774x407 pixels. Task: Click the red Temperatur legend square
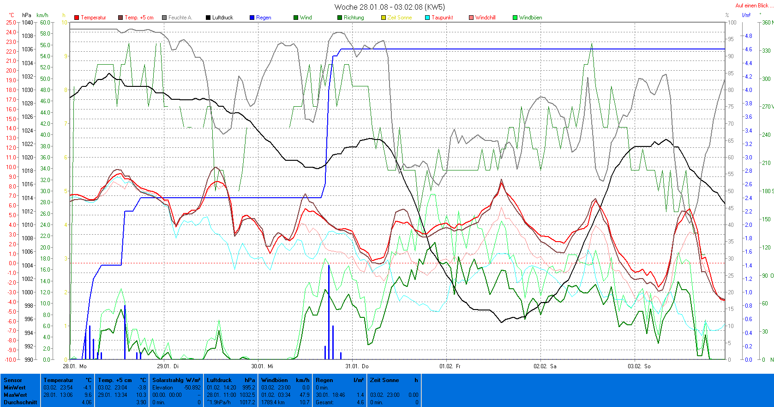(x=77, y=18)
